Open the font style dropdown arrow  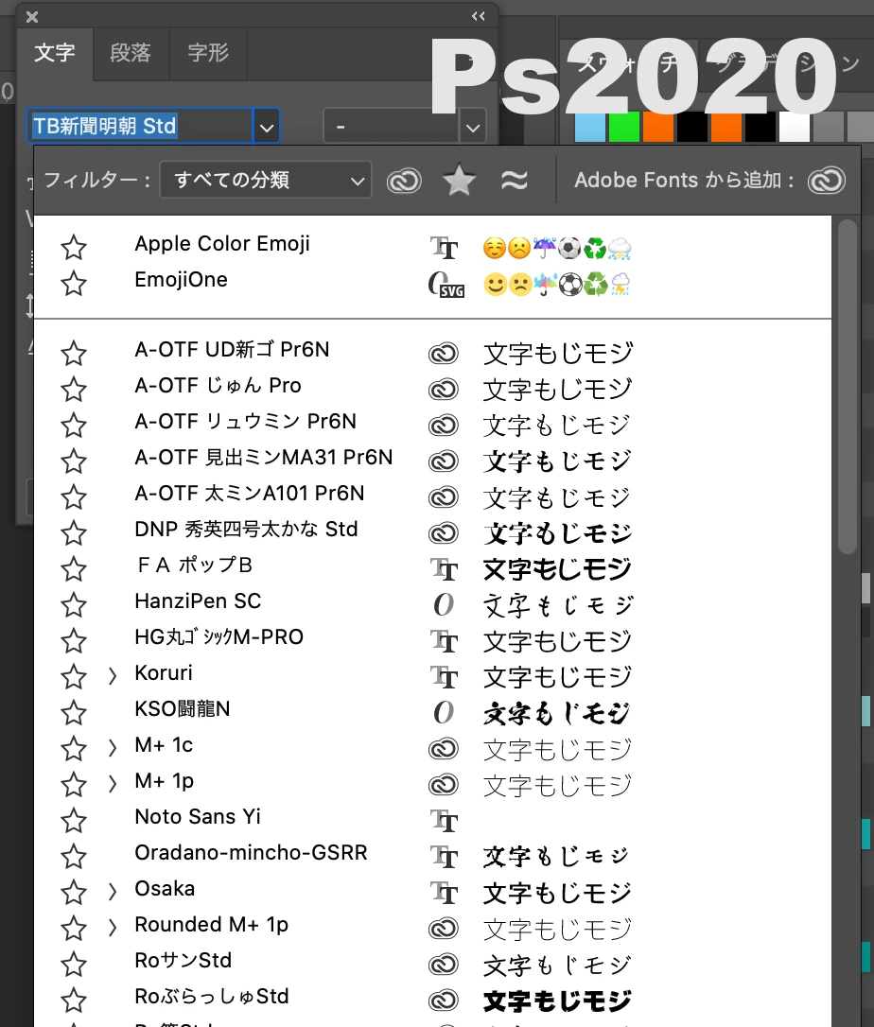[473, 127]
